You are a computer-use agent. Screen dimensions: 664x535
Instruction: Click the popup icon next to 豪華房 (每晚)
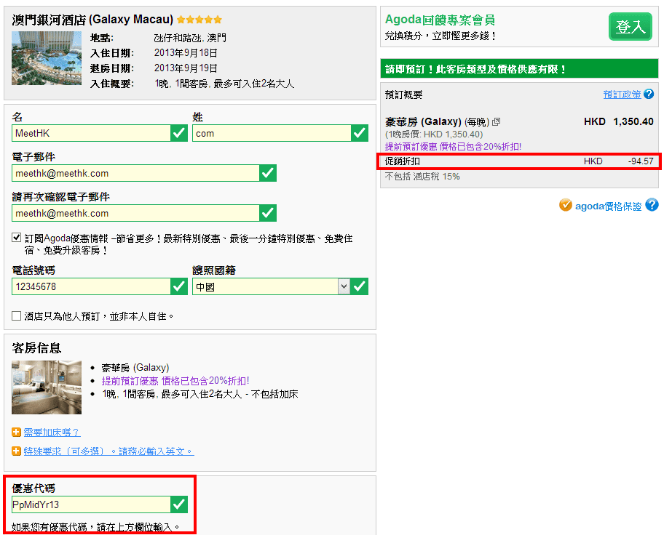tap(497, 122)
